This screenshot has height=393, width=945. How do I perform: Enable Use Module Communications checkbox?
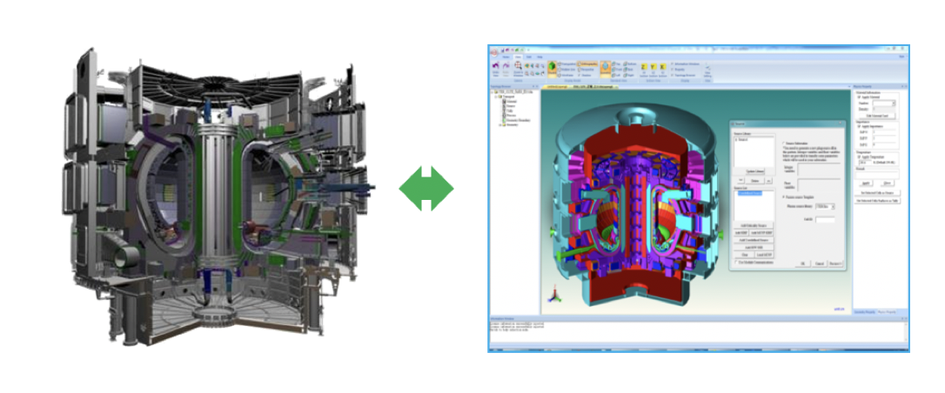(x=736, y=263)
